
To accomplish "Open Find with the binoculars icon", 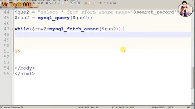I will (47, 3).
